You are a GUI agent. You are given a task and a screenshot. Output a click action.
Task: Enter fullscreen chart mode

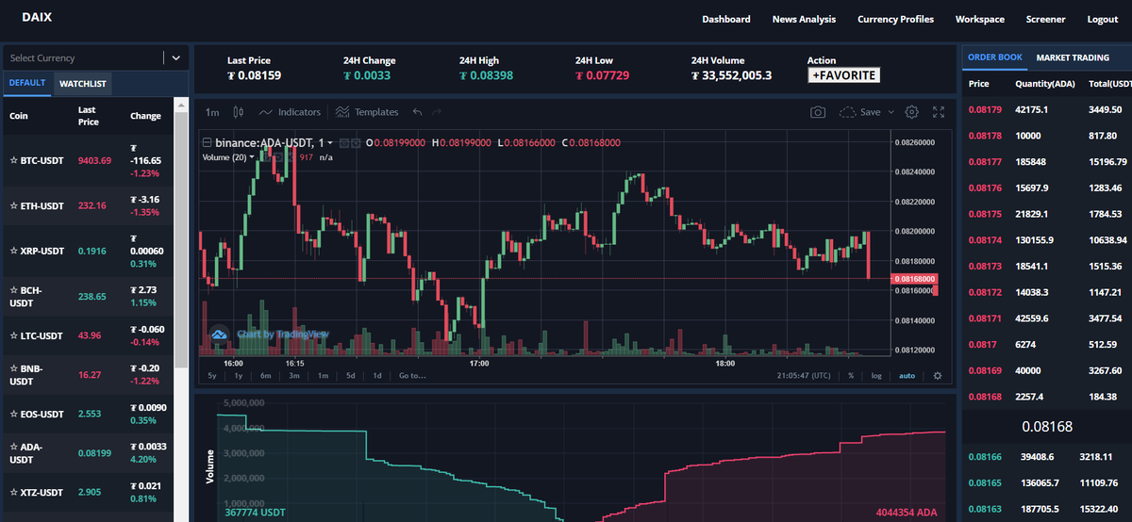pyautogui.click(x=939, y=112)
